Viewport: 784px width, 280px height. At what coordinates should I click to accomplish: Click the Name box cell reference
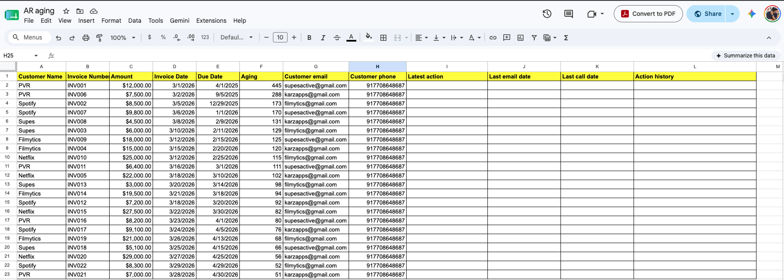(16, 55)
